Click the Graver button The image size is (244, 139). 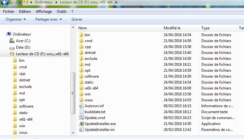click(x=77, y=19)
